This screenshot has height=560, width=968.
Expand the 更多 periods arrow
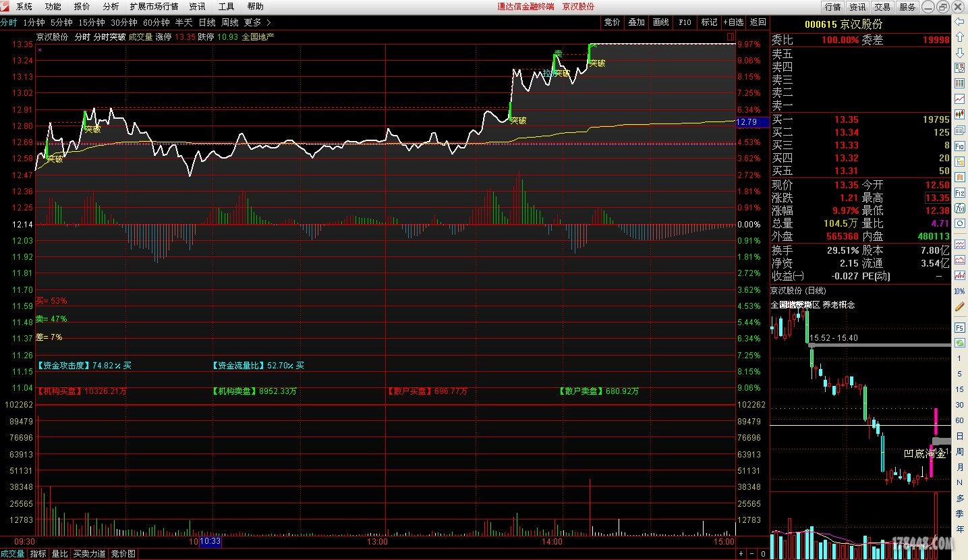pos(269,22)
